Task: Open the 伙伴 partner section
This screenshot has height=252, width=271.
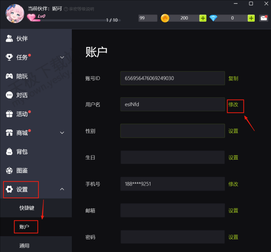Action: (17, 38)
